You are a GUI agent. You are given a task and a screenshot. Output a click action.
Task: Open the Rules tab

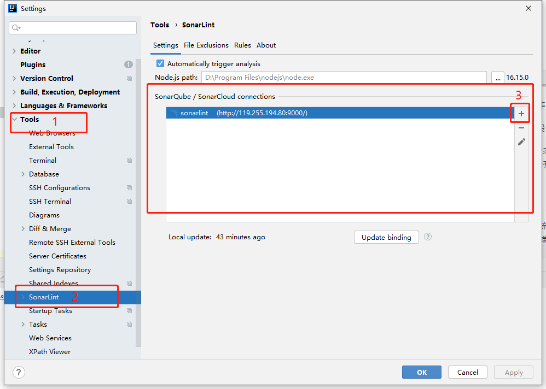click(x=242, y=45)
